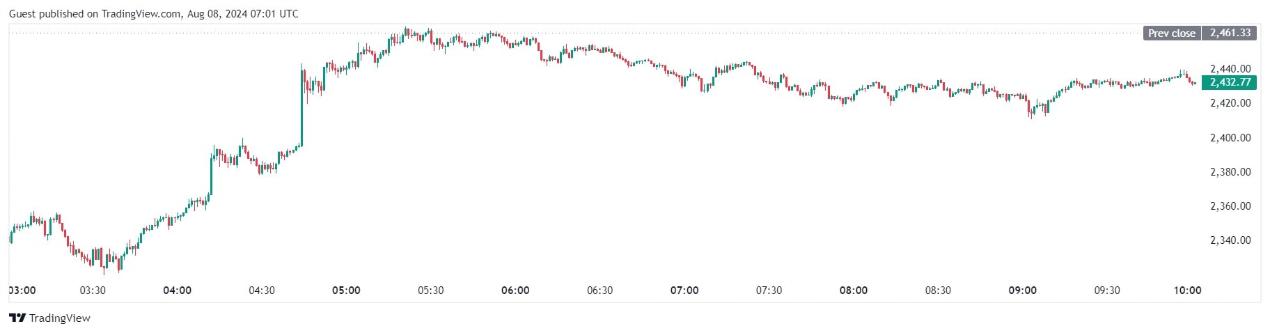
Task: Select the Prev close label
Action: tap(1171, 33)
